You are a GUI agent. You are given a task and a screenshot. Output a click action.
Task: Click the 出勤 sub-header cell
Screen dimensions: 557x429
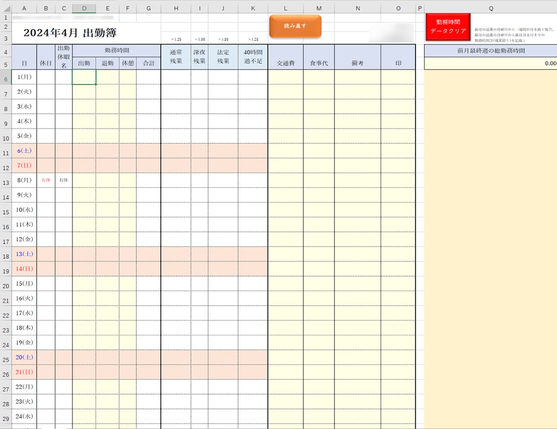84,63
